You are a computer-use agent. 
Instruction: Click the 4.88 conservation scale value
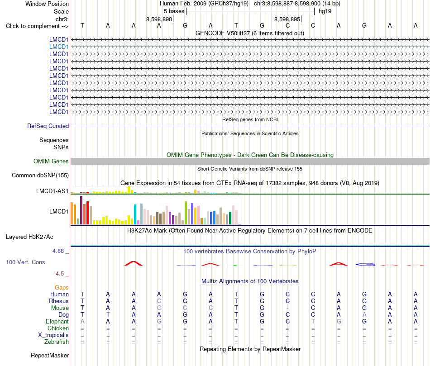click(58, 251)
